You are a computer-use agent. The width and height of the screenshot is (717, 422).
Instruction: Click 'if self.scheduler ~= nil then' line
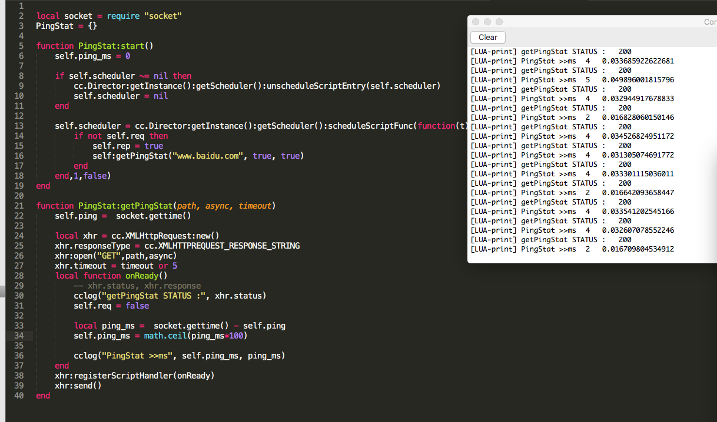[123, 76]
